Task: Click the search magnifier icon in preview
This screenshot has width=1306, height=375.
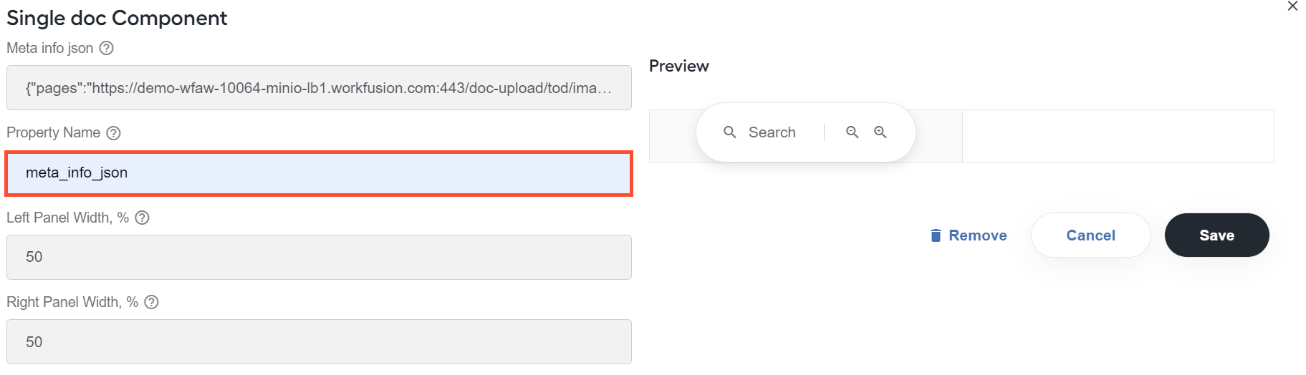Action: click(x=730, y=132)
